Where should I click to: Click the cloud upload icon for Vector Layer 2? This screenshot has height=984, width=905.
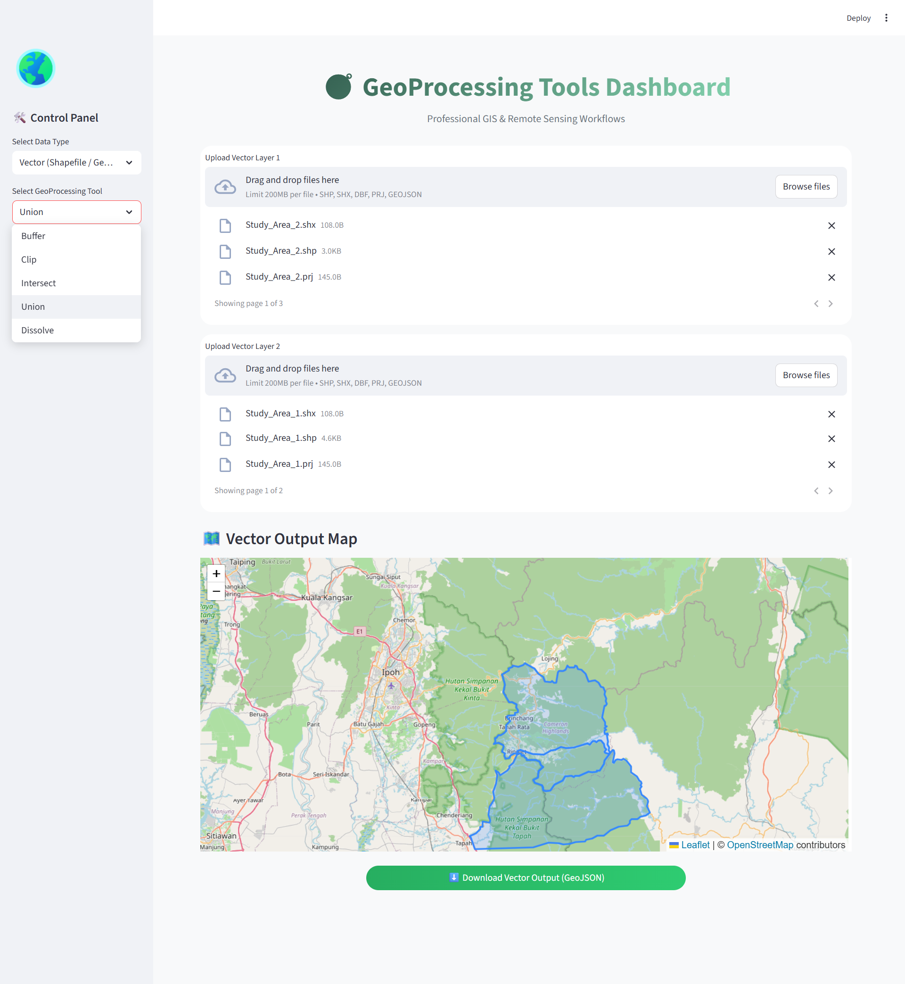(x=225, y=375)
